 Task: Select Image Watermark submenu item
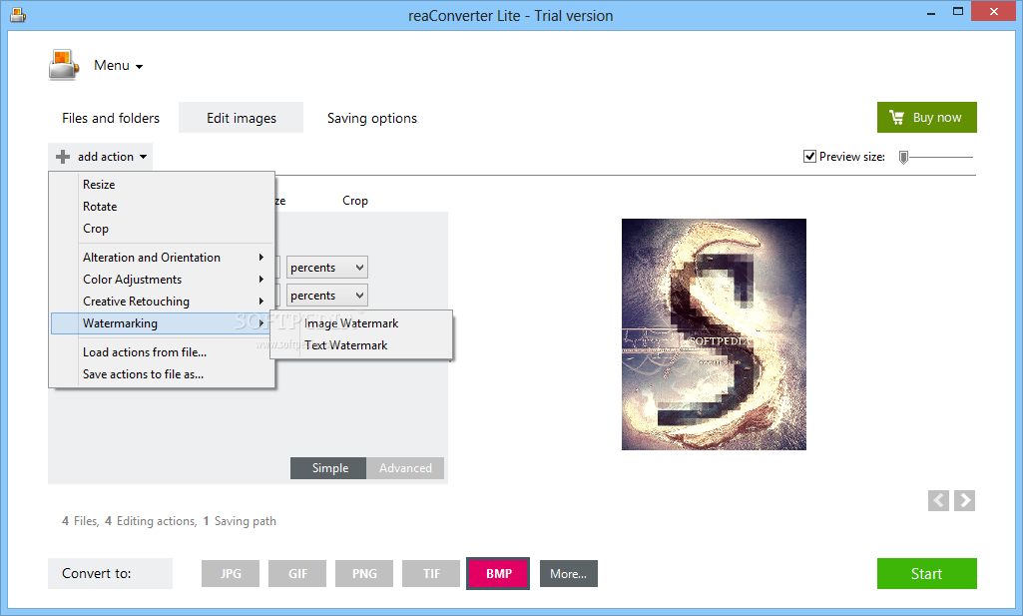362,323
